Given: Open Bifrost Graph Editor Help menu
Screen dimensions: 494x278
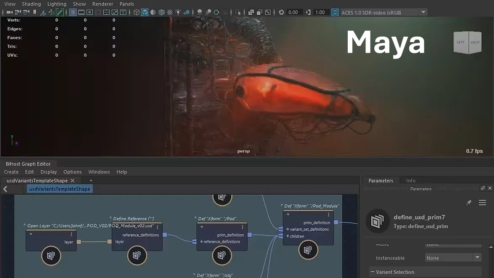Looking at the screenshot, I should 122,172.
